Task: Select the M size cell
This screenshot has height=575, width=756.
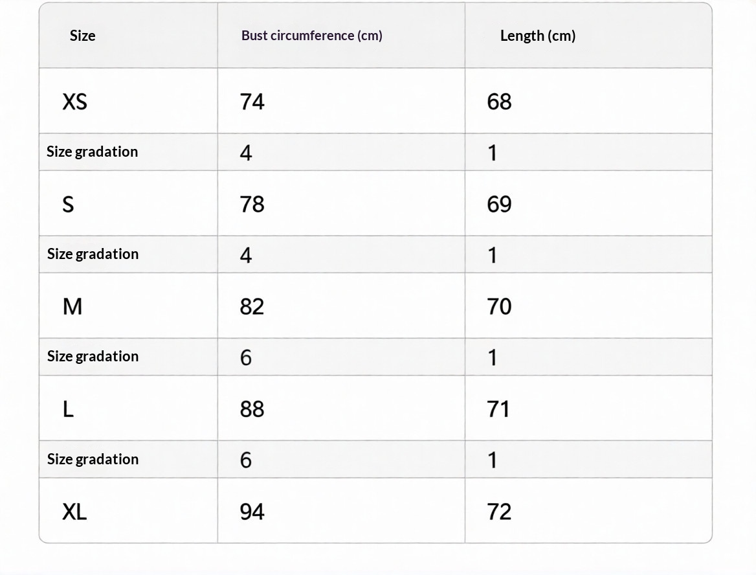Action: 72,306
